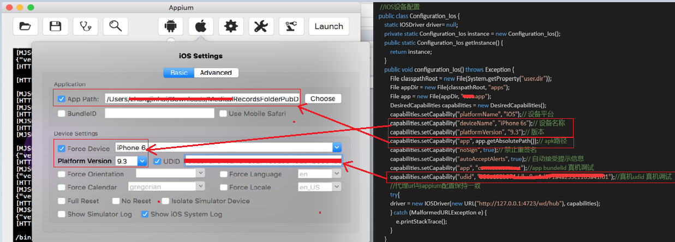This screenshot has width=675, height=242.
Task: Open the Inspector with magnifying glass icon
Action: pyautogui.click(x=115, y=26)
